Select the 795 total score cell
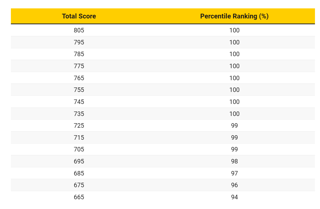Image resolution: width=320 pixels, height=209 pixels. tap(79, 42)
